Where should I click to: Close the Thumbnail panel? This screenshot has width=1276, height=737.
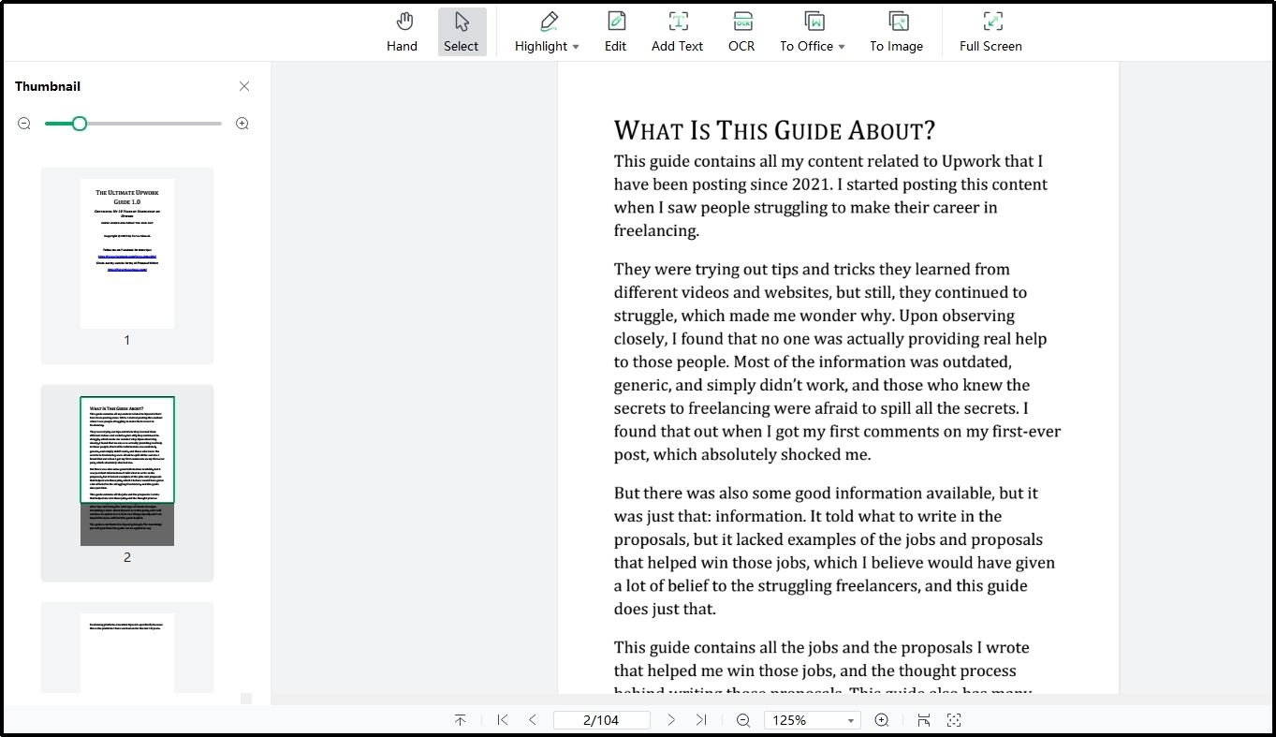tap(244, 86)
